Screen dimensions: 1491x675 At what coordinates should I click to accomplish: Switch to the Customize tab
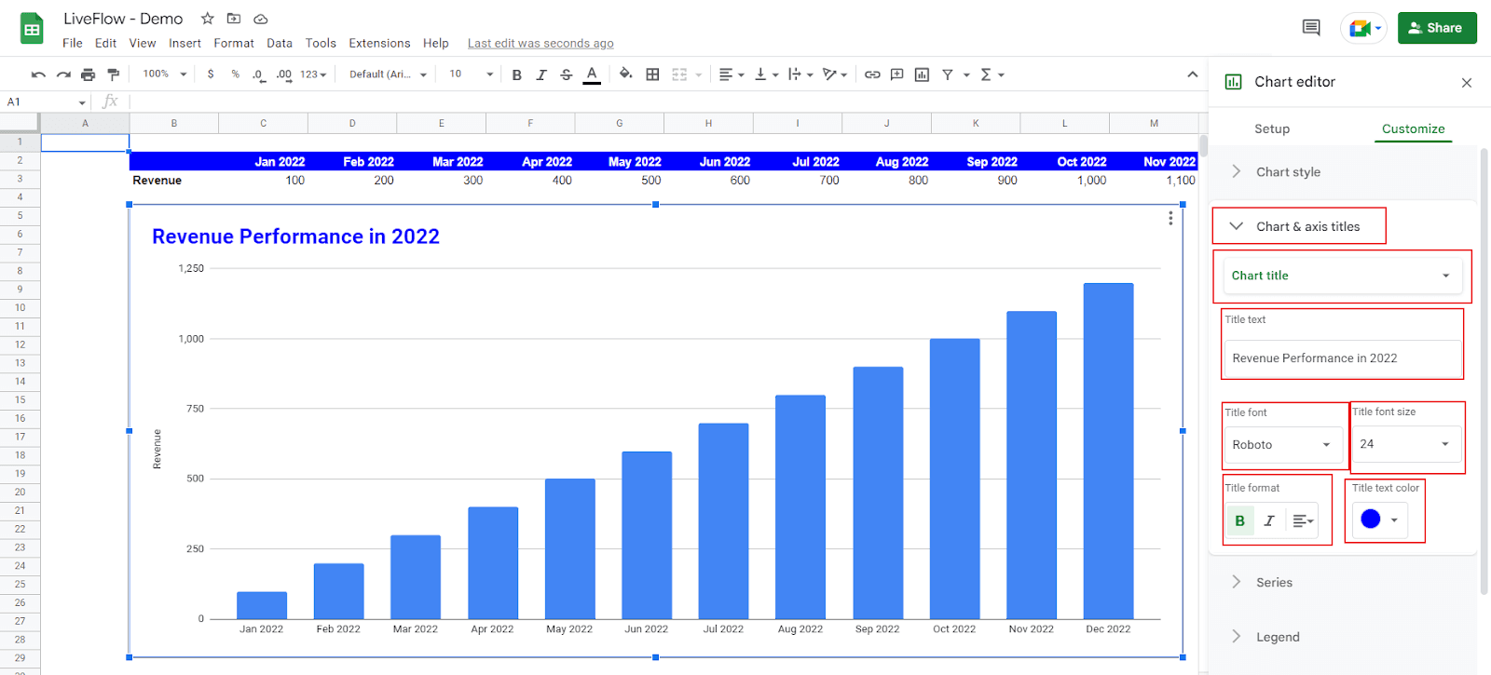click(x=1413, y=128)
